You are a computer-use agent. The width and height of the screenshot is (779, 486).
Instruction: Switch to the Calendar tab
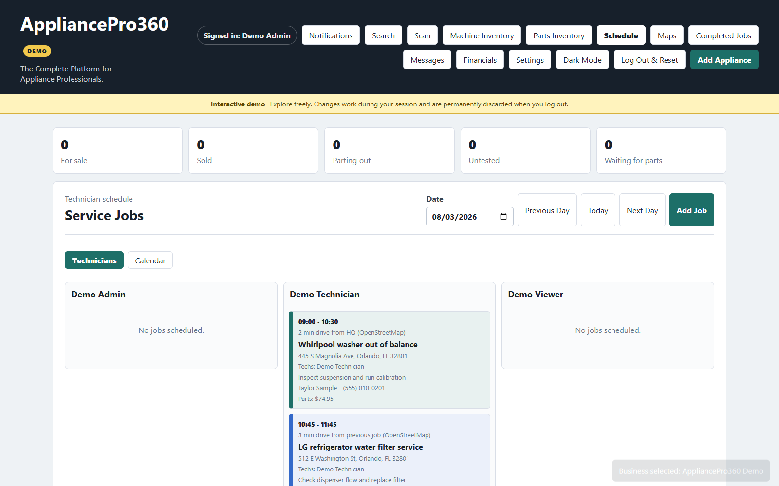150,260
